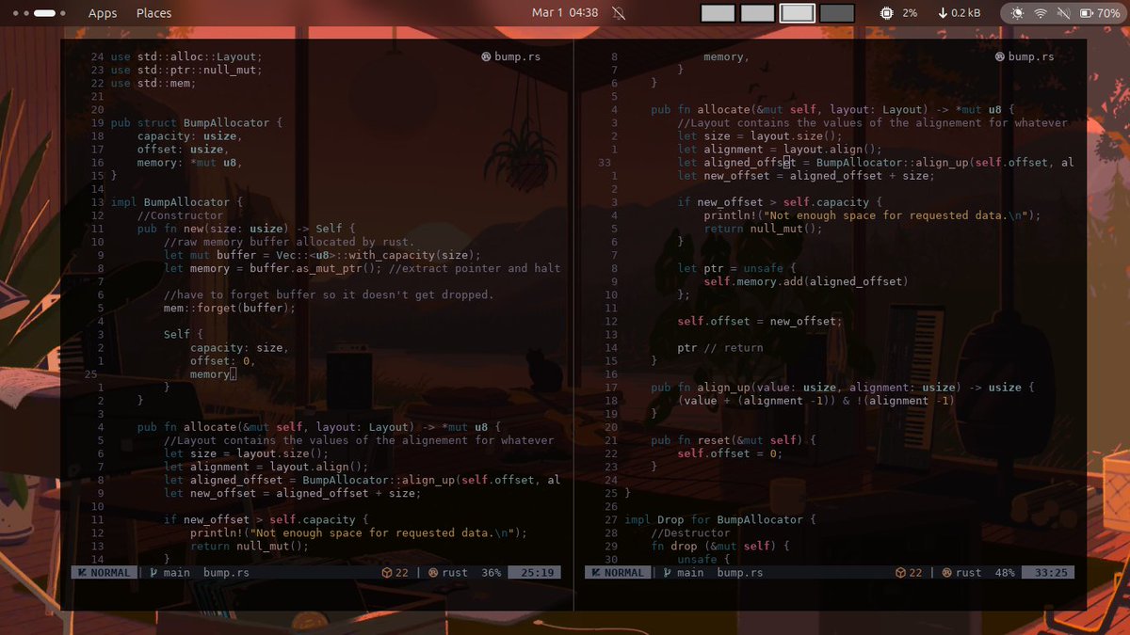Click the 'use std::ptr::null_mut;' line
This screenshot has width=1130, height=635.
[x=186, y=70]
